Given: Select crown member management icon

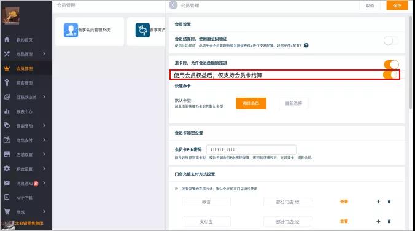Looking at the screenshot, I should pos(7,68).
